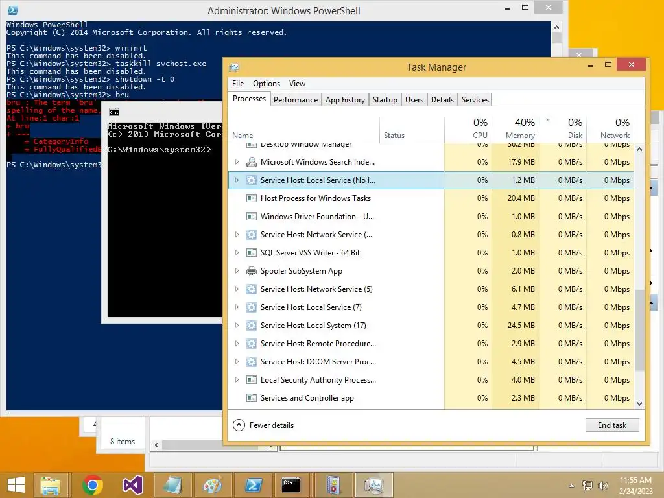This screenshot has height=498, width=664.
Task: Click the Service Host: DCOM Server gear icon
Action: (252, 362)
